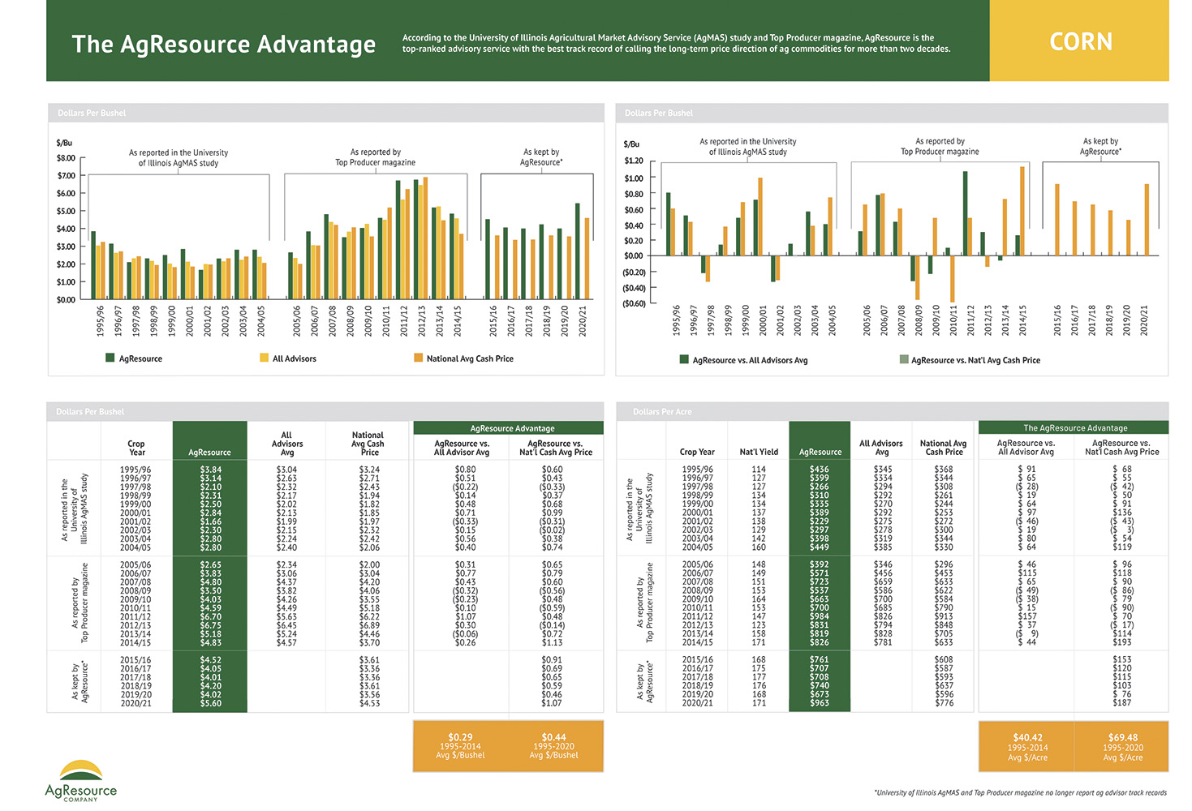Click the orange National Avg Cash Price legend marker
The height and width of the screenshot is (811, 1192).
[x=418, y=358]
